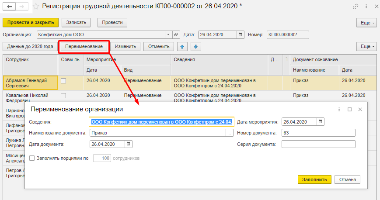Focus the Дата мероприятия field
The width and height of the screenshot is (380, 200).
[299, 121]
